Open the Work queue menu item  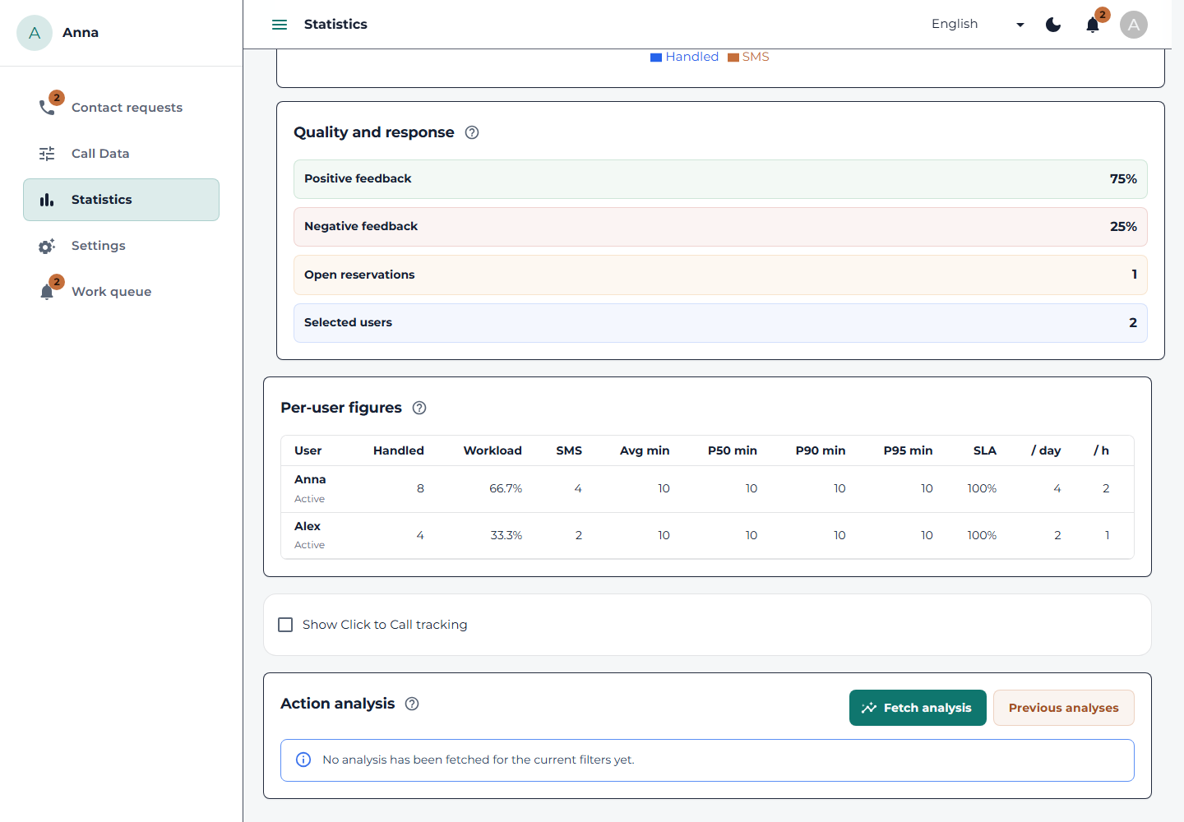(x=121, y=292)
